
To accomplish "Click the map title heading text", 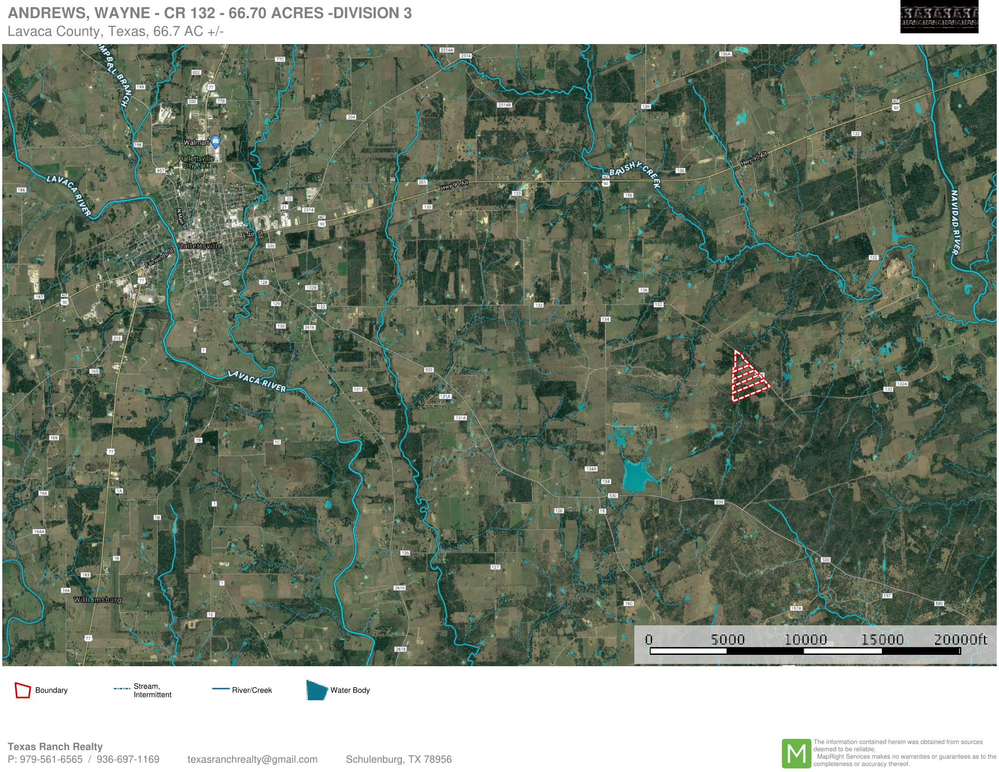I will (x=209, y=13).
